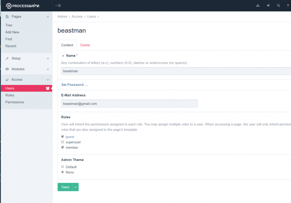Expand the Modules sidebar section
Image resolution: width=291 pixels, height=203 pixels.
48,69
